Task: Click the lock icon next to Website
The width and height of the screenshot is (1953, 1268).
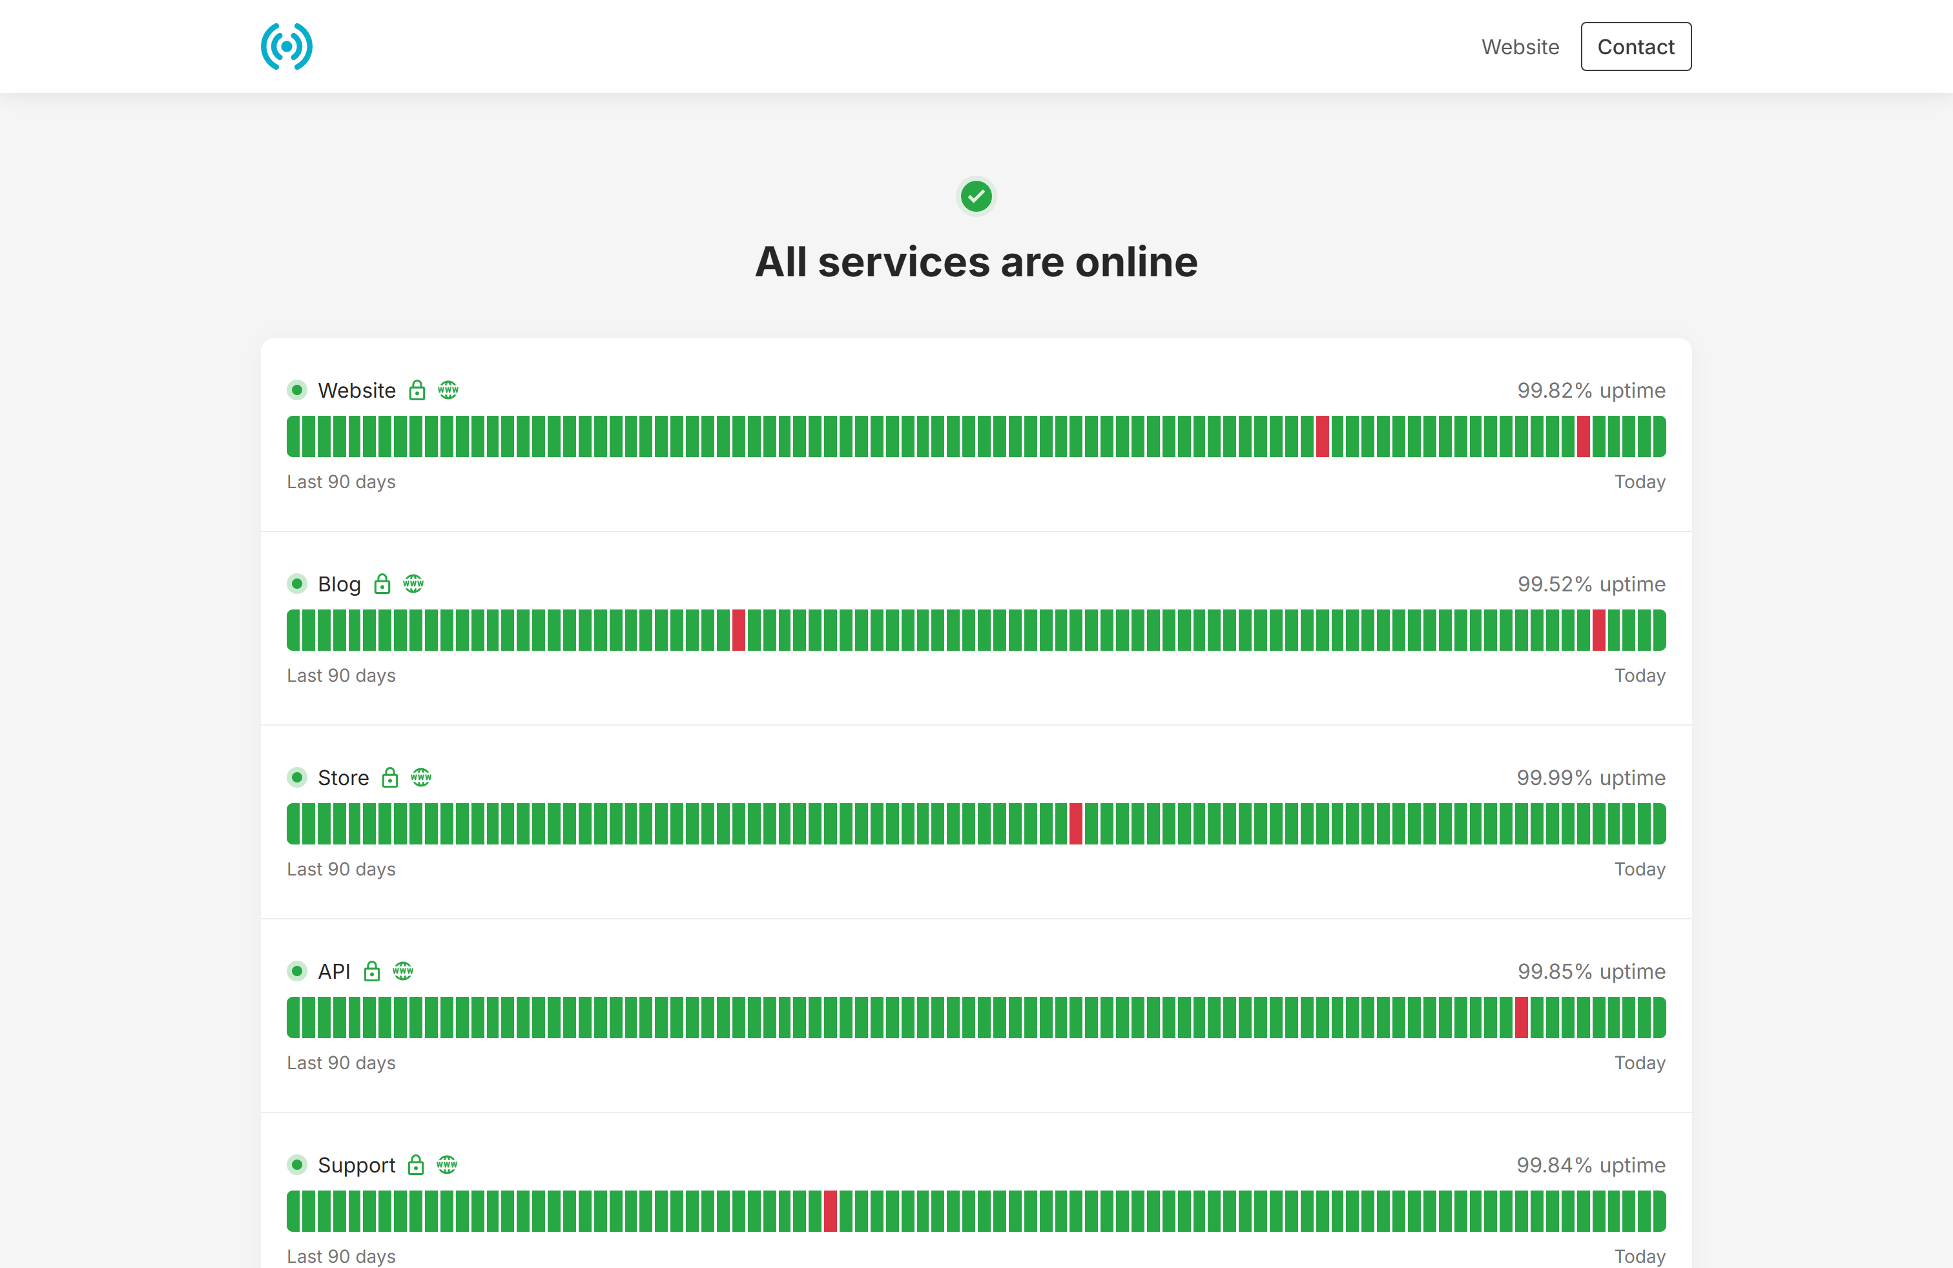Action: pyautogui.click(x=417, y=389)
